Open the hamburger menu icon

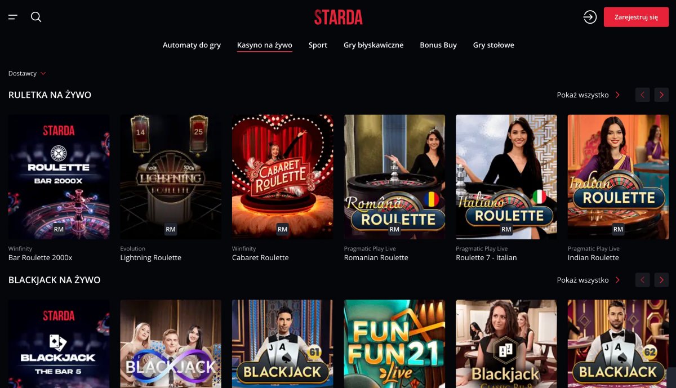13,17
